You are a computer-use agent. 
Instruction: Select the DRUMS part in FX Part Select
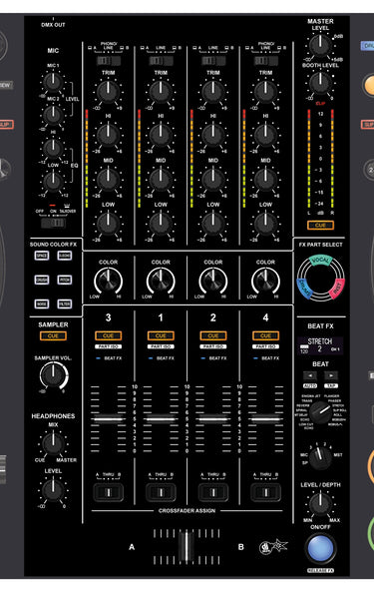(x=303, y=288)
